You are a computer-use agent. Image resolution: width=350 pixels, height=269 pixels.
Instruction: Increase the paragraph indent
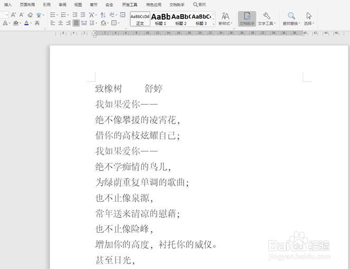[x=83, y=15]
